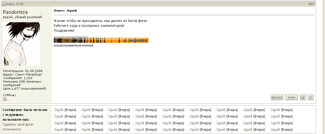Open the Randomize username profile menu

(x=15, y=12)
